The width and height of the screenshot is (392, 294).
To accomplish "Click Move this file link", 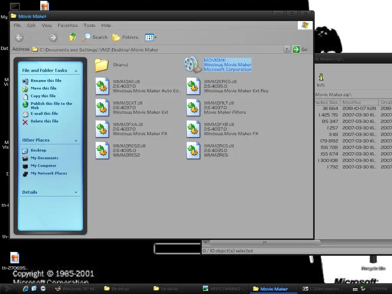I will (44, 88).
